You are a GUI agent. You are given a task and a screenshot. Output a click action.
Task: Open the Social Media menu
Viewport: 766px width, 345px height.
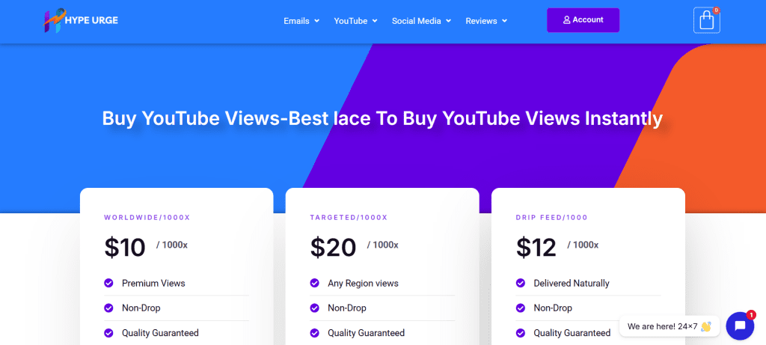[421, 21]
